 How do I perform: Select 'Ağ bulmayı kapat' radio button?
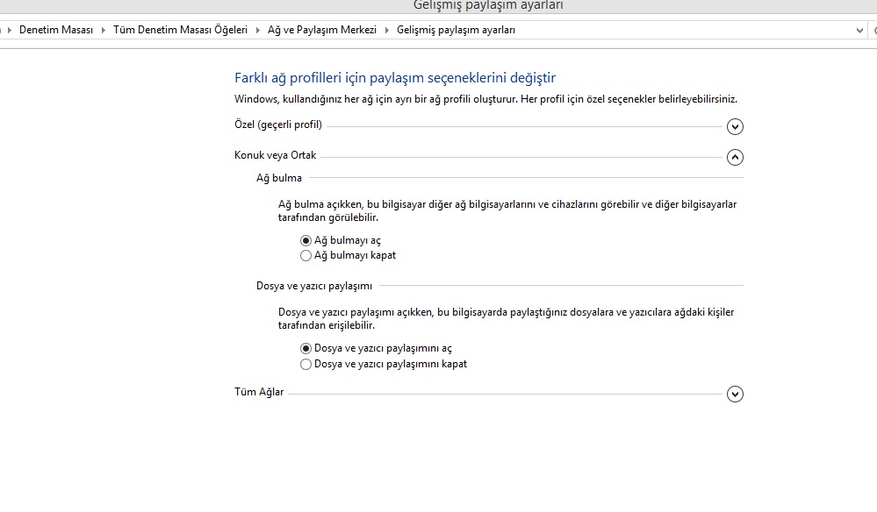pyautogui.click(x=306, y=256)
